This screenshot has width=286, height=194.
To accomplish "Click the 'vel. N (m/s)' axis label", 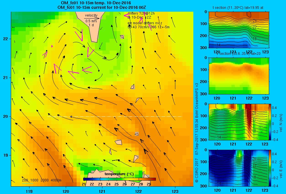I will pos(281,123).
